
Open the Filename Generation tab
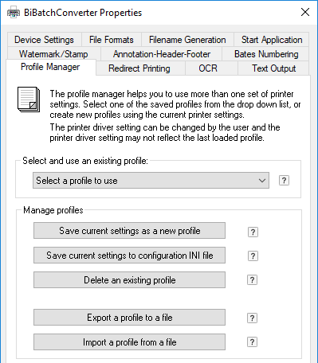(x=187, y=40)
